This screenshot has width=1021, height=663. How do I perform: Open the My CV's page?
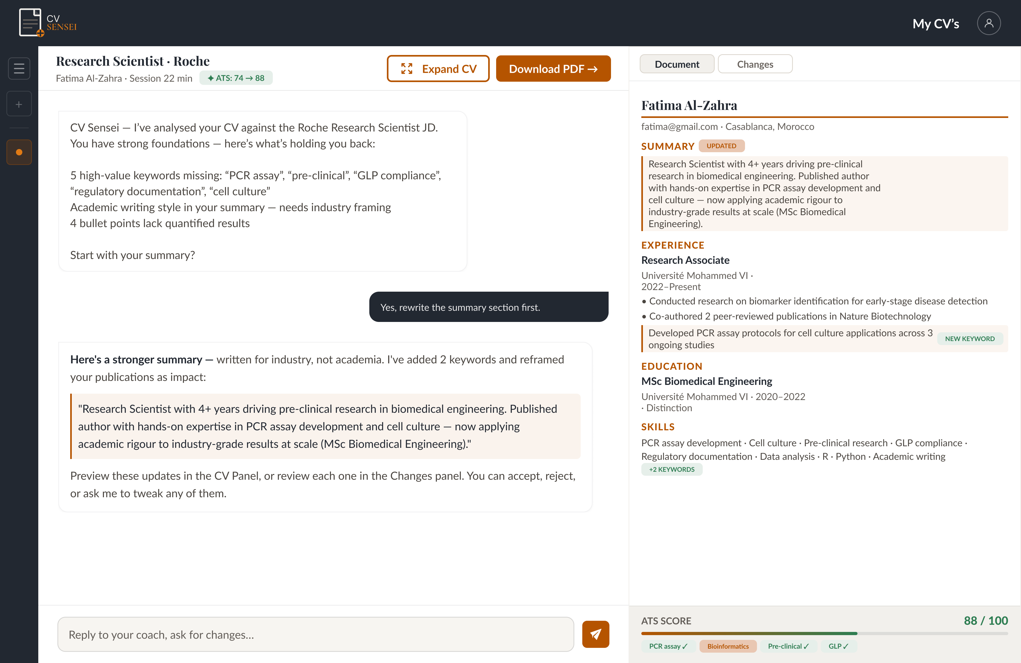click(936, 24)
